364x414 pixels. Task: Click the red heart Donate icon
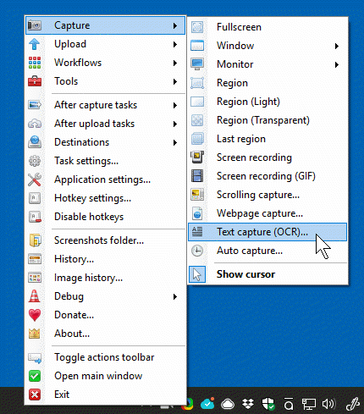point(35,315)
